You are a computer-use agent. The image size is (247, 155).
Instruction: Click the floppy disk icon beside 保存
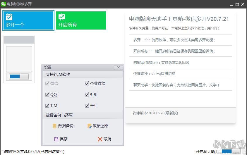[56, 139]
